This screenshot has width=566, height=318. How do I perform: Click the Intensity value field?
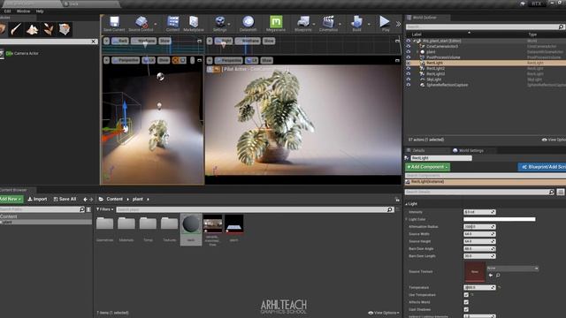[x=479, y=212]
